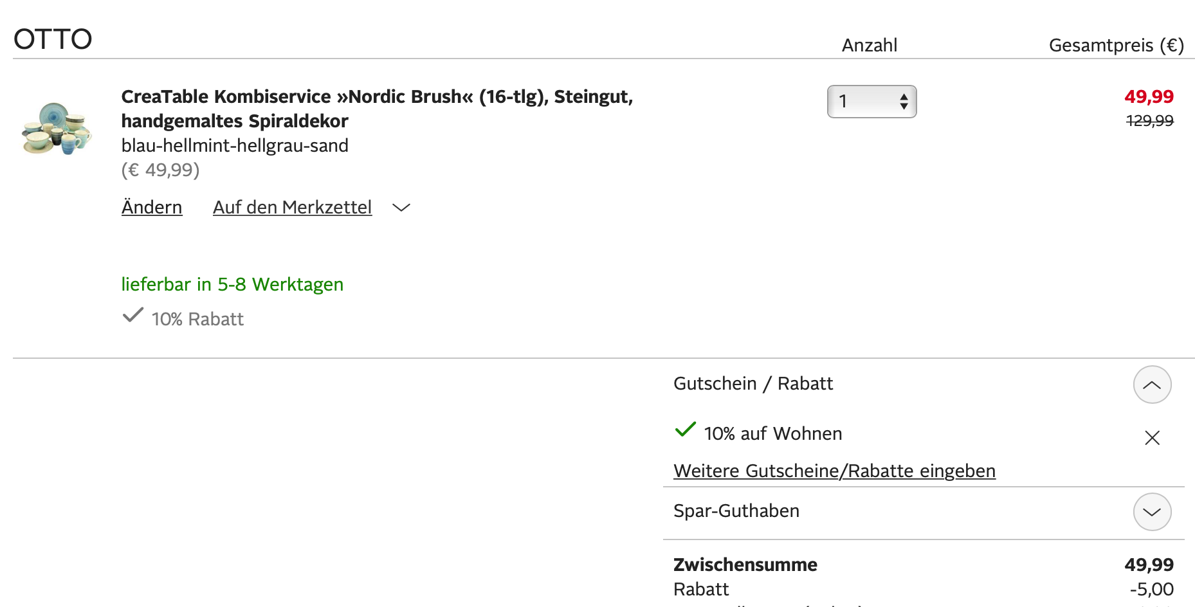Image resolution: width=1195 pixels, height=607 pixels.
Task: Click the OTTO logo
Action: point(53,39)
